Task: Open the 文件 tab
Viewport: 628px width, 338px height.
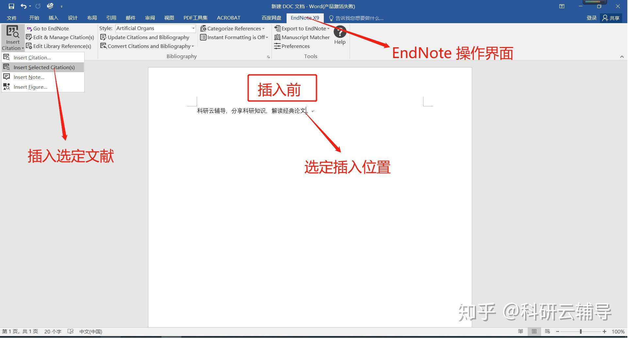Action: (x=12, y=18)
